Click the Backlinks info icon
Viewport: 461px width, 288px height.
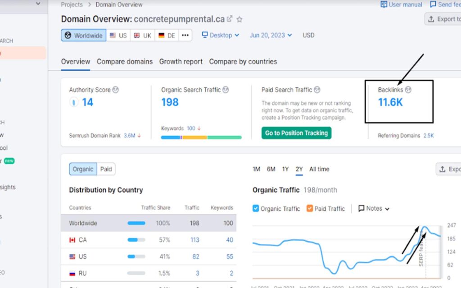(408, 90)
